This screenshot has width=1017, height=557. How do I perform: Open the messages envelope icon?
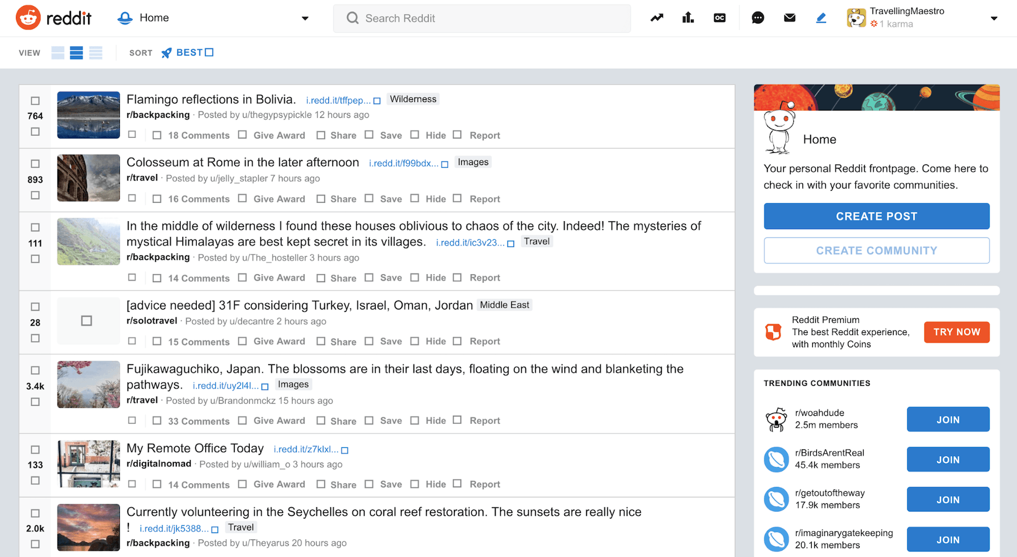[790, 18]
